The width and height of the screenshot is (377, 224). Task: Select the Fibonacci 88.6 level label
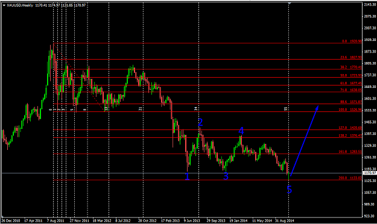(x=351, y=102)
